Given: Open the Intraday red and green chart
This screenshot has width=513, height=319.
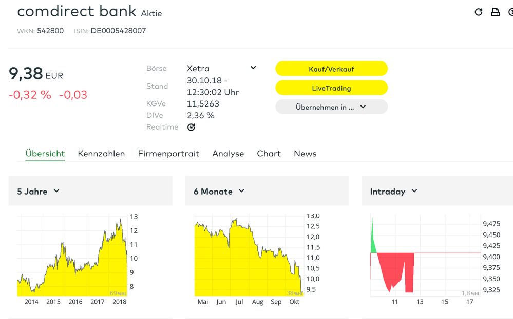Looking at the screenshot, I should pos(424,256).
